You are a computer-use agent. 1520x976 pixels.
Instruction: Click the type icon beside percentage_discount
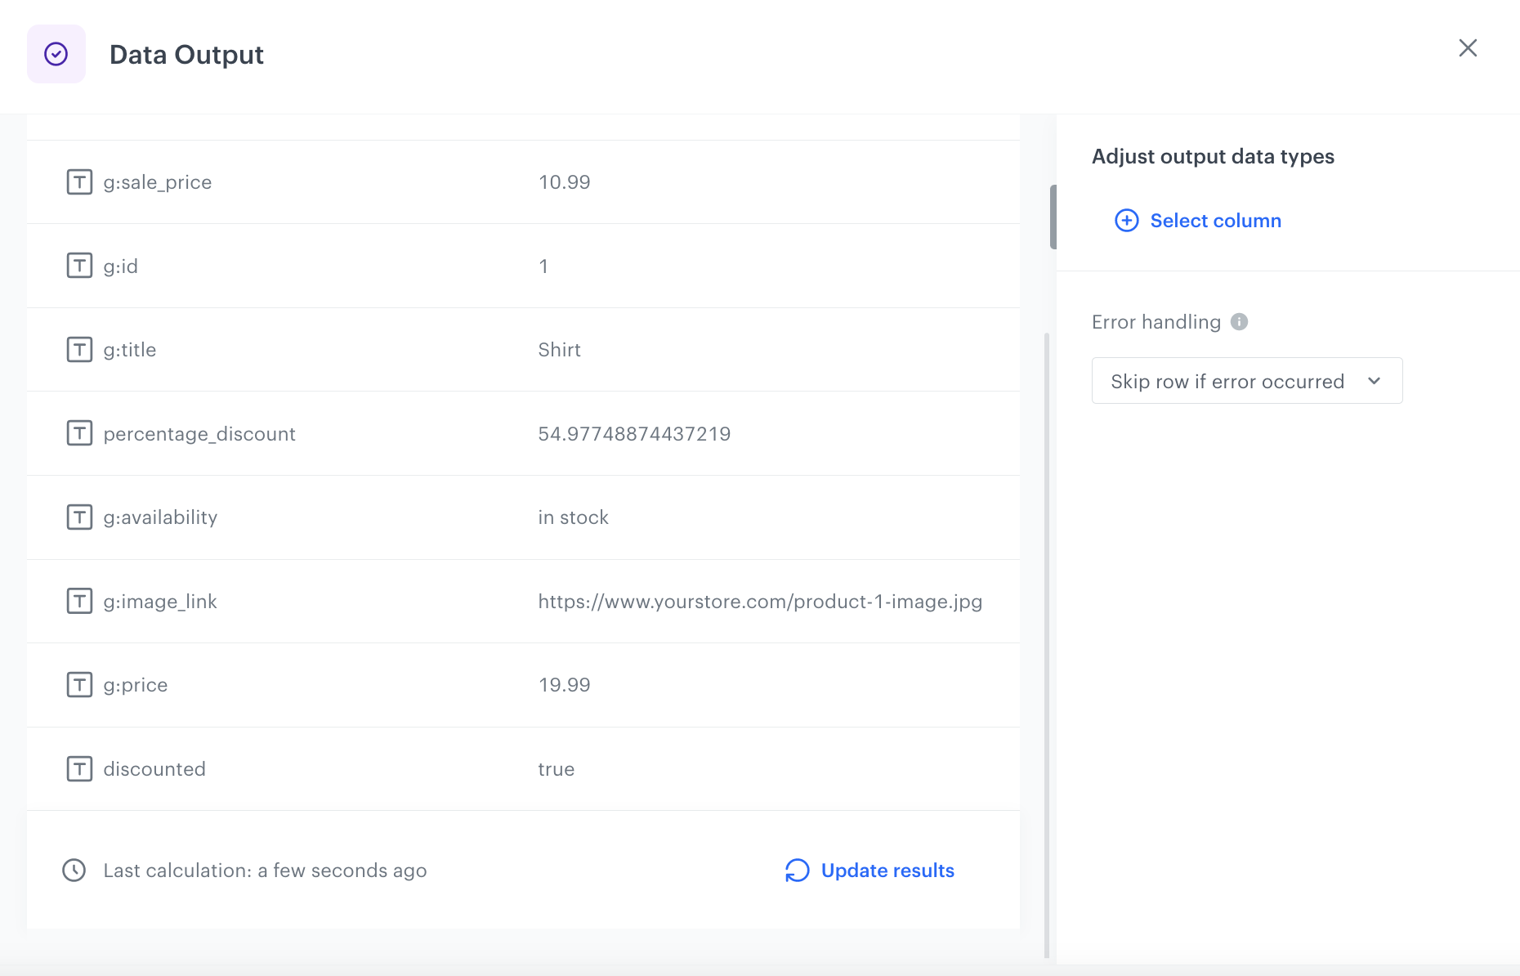tap(79, 433)
